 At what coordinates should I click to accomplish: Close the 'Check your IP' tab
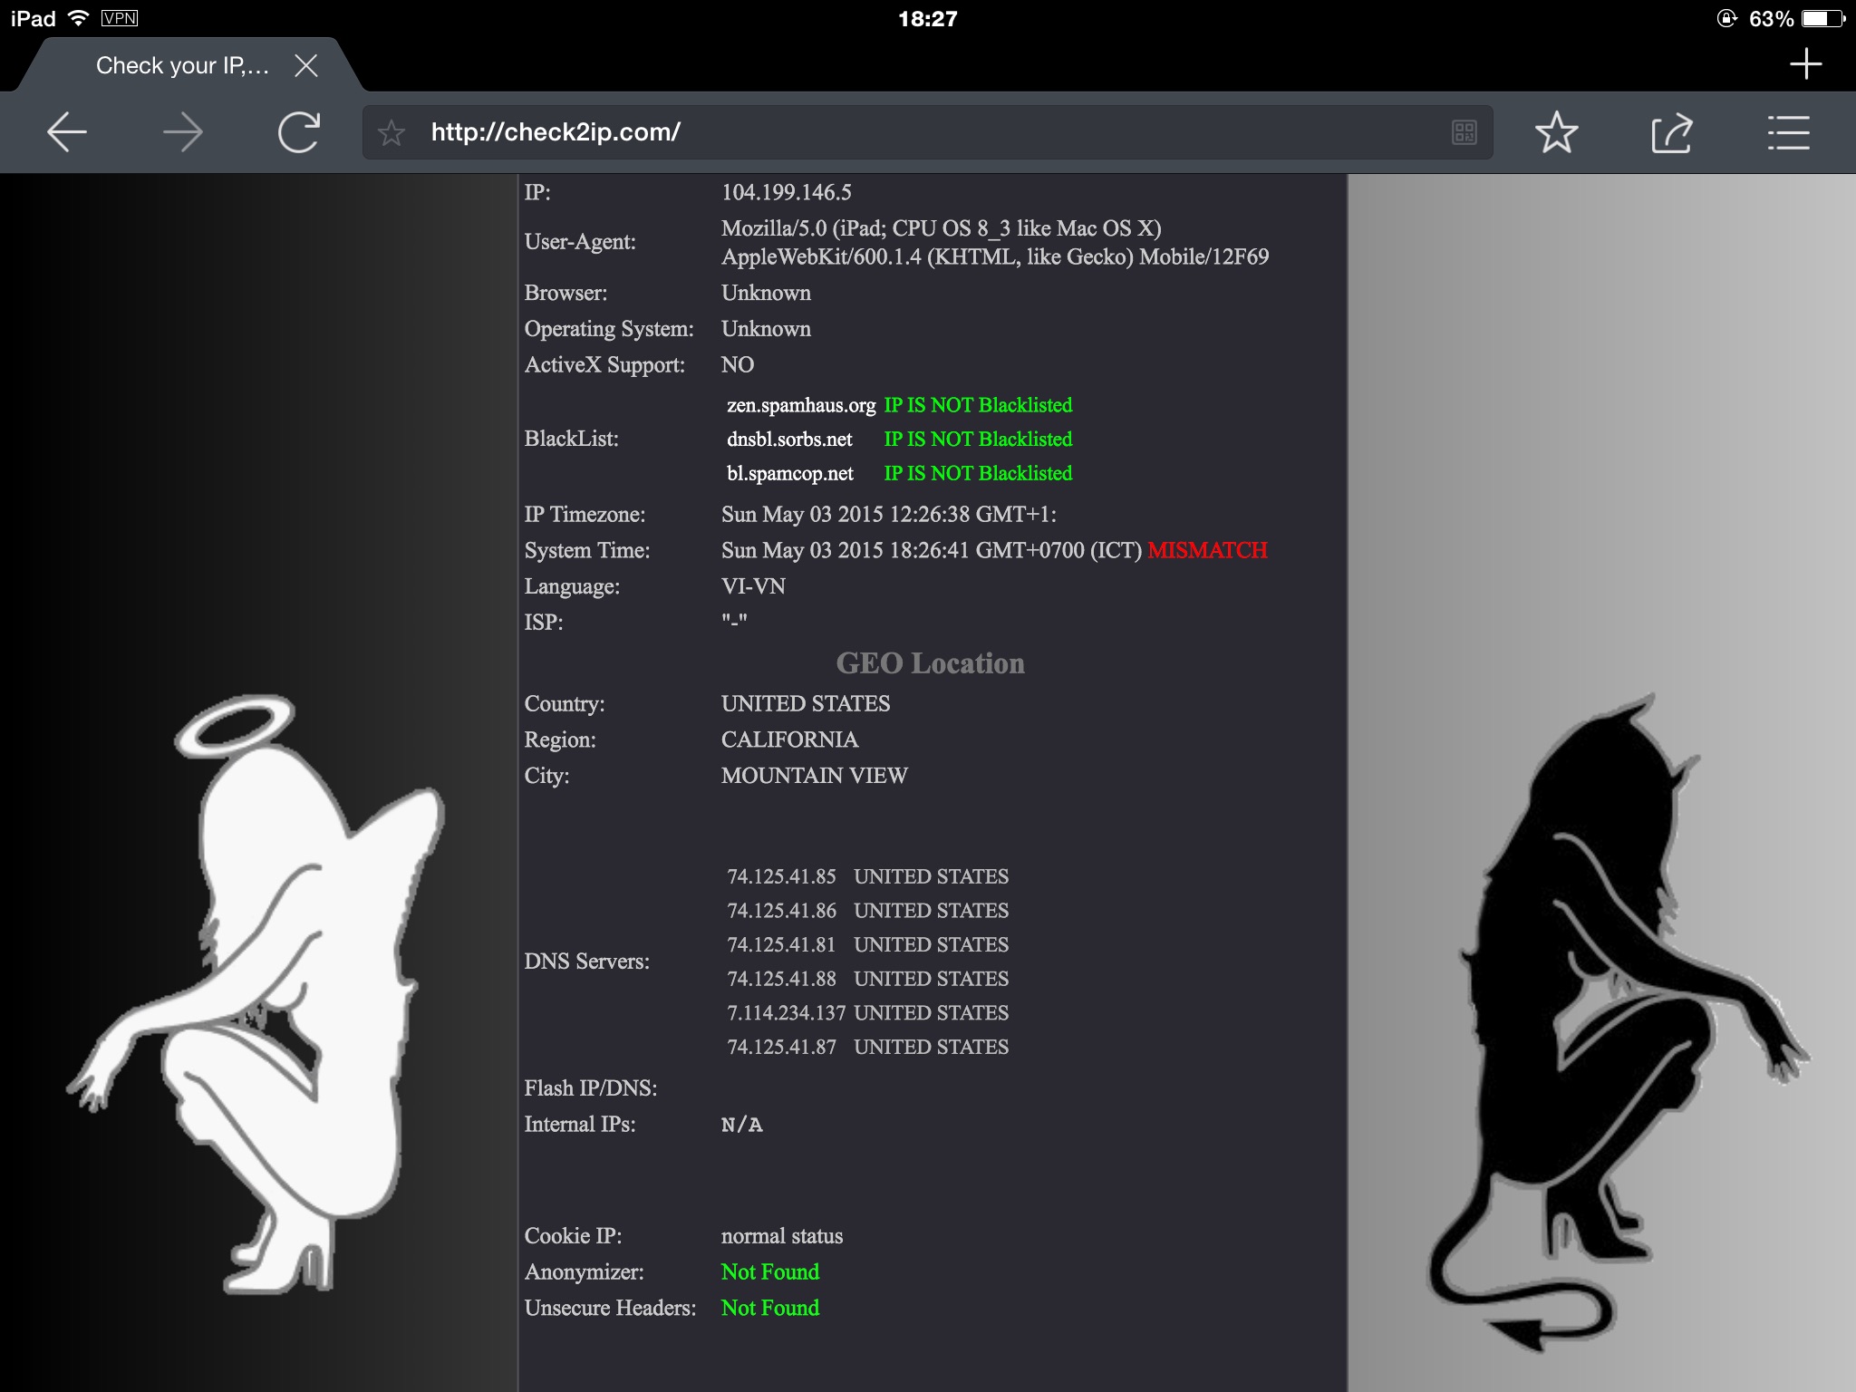(306, 65)
